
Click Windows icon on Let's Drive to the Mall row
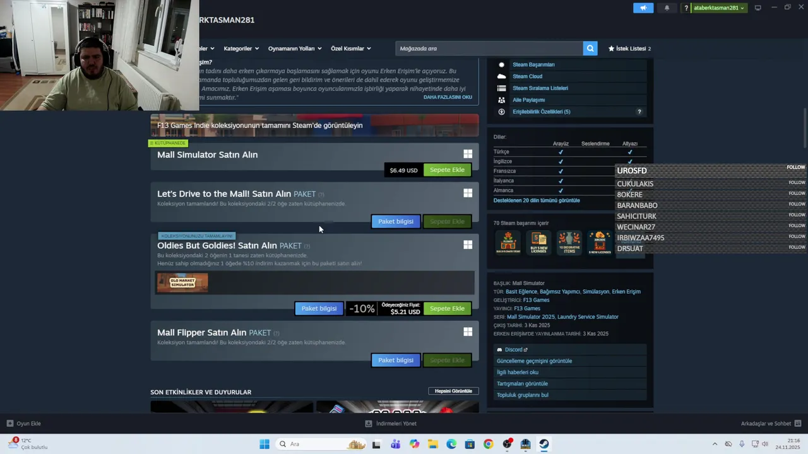tap(468, 193)
